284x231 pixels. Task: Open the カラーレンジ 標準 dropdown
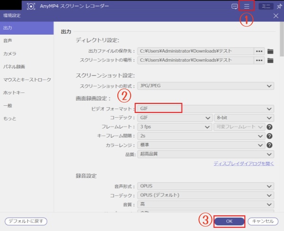tap(201, 145)
